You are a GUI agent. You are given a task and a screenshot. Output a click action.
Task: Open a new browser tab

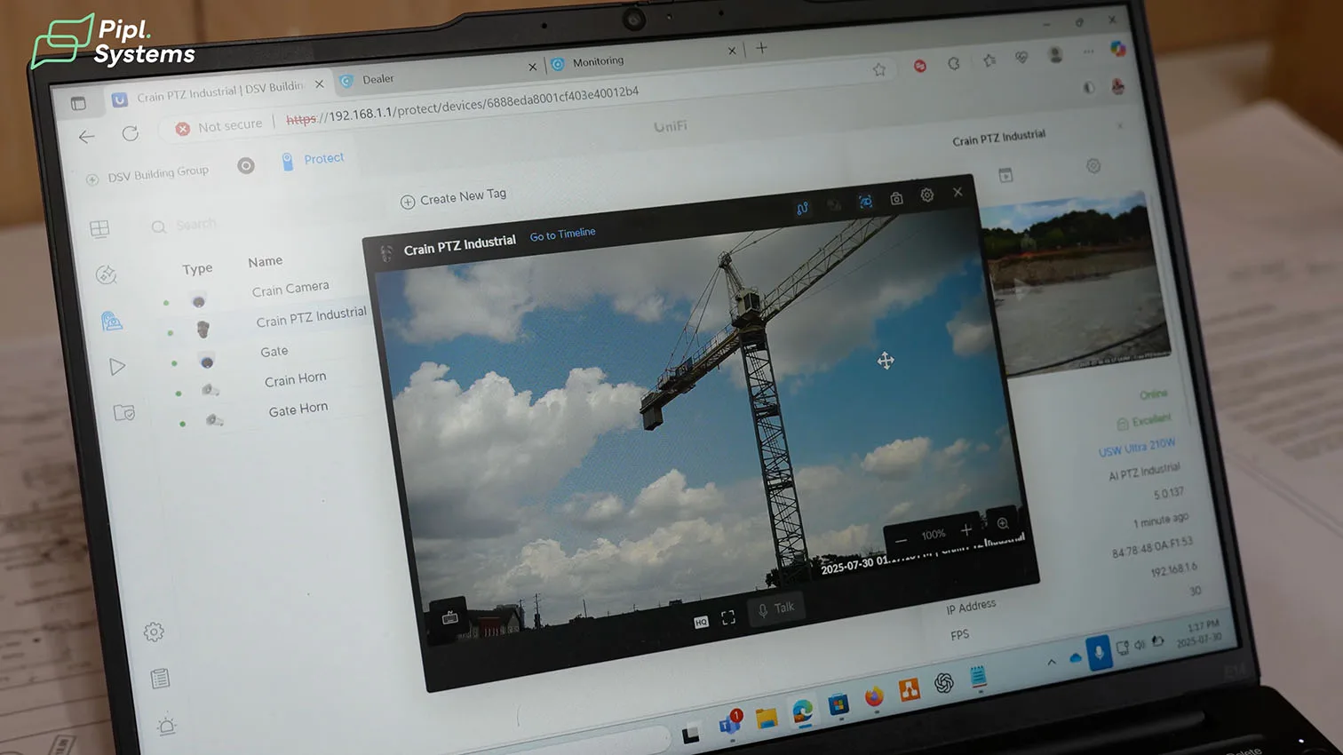tap(761, 48)
